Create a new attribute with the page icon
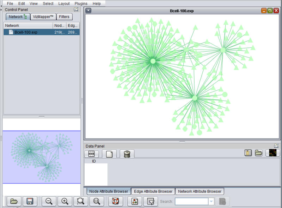This screenshot has width=282, height=208. point(109,154)
